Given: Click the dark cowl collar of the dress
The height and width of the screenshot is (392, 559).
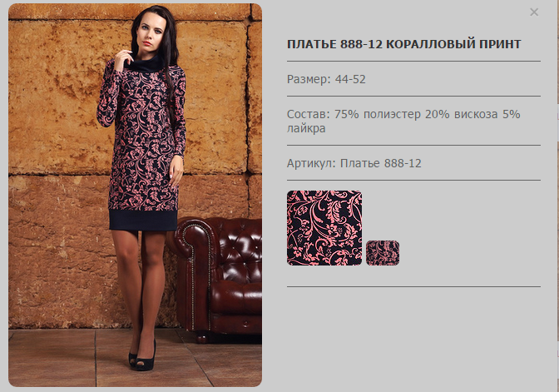Looking at the screenshot, I should [x=145, y=64].
